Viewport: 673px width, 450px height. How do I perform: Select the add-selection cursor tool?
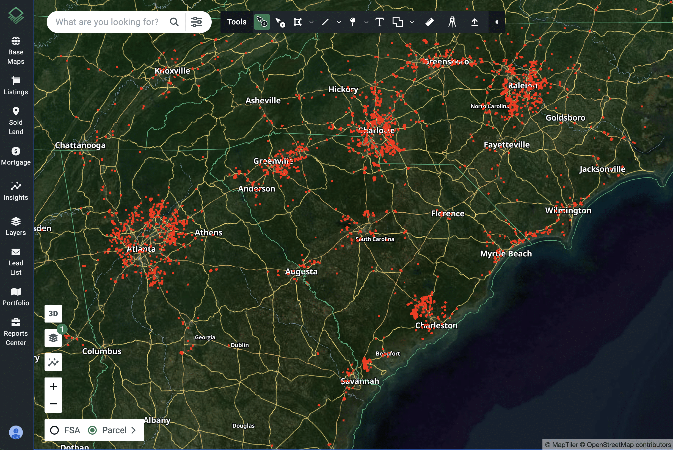click(280, 22)
